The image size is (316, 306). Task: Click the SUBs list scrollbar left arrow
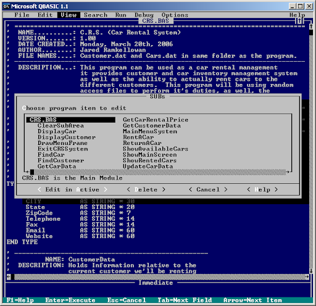[28, 172]
